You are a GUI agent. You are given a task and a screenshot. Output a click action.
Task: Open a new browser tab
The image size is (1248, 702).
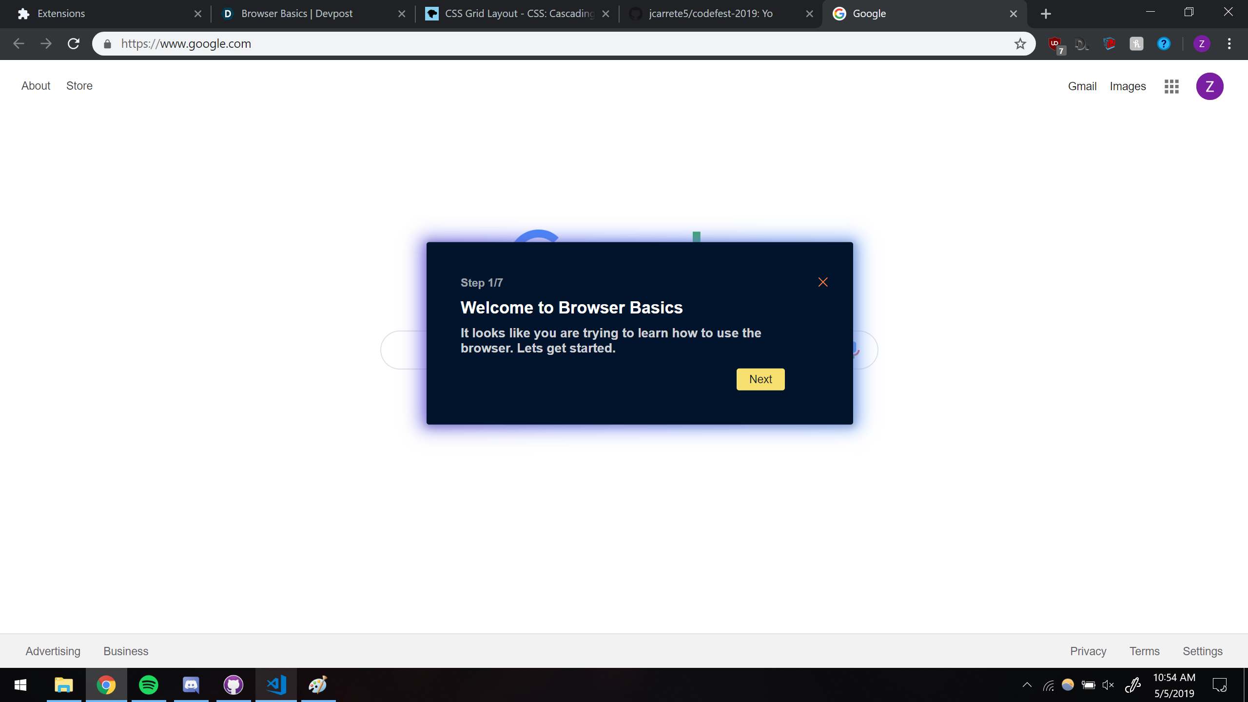(1046, 14)
